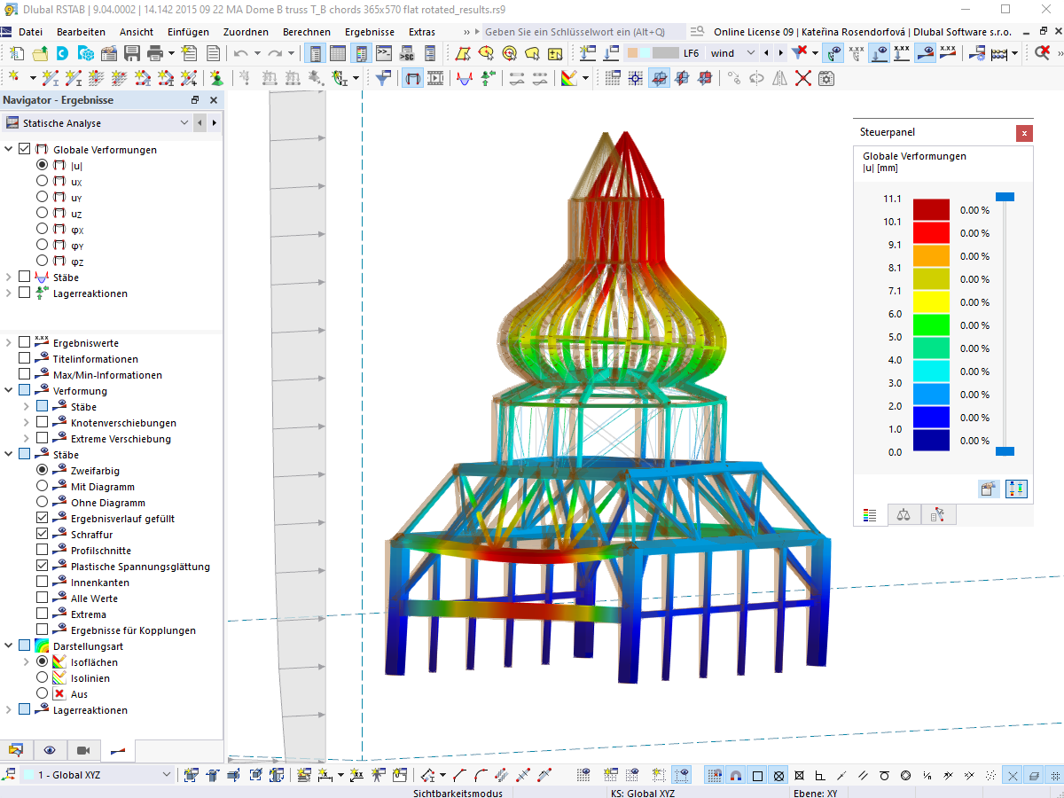Image resolution: width=1064 pixels, height=798 pixels.
Task: Open the Steuerpanel print icon
Action: pos(988,489)
